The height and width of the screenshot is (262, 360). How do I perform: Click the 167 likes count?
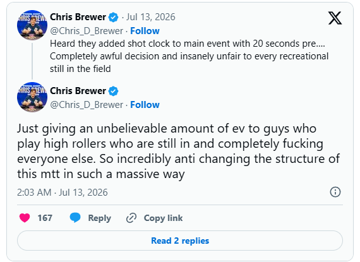(x=45, y=218)
